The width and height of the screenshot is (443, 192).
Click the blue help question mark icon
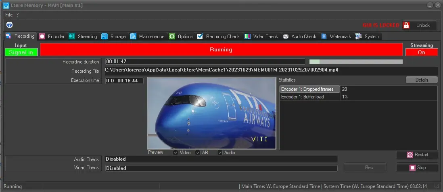10,25
